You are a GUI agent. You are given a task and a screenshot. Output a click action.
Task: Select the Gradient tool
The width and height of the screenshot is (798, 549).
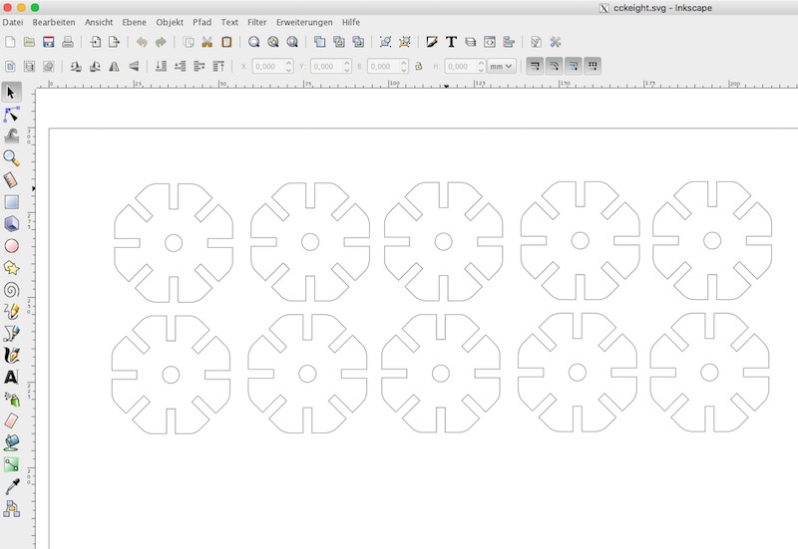pyautogui.click(x=11, y=464)
